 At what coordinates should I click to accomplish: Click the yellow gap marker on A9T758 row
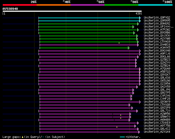[117, 127]
